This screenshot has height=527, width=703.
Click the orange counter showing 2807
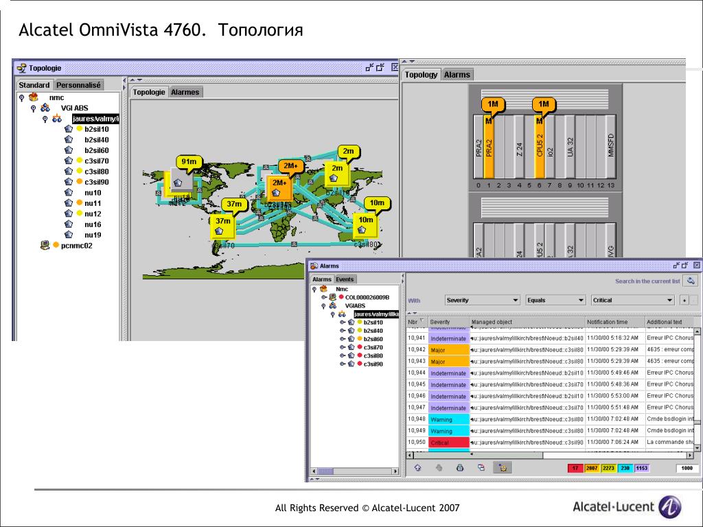point(592,468)
